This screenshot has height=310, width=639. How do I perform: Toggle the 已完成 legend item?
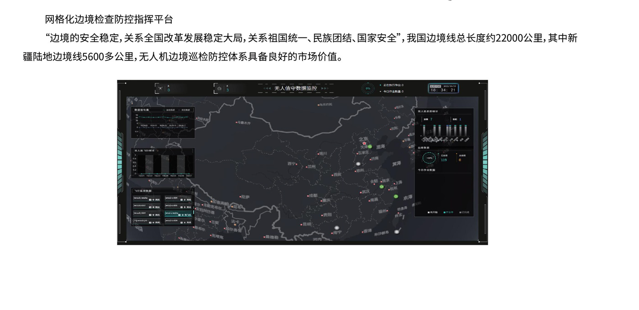click(x=464, y=212)
